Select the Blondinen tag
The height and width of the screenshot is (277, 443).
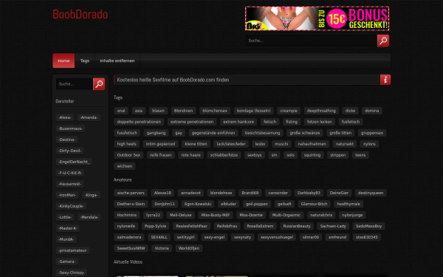coord(183,111)
